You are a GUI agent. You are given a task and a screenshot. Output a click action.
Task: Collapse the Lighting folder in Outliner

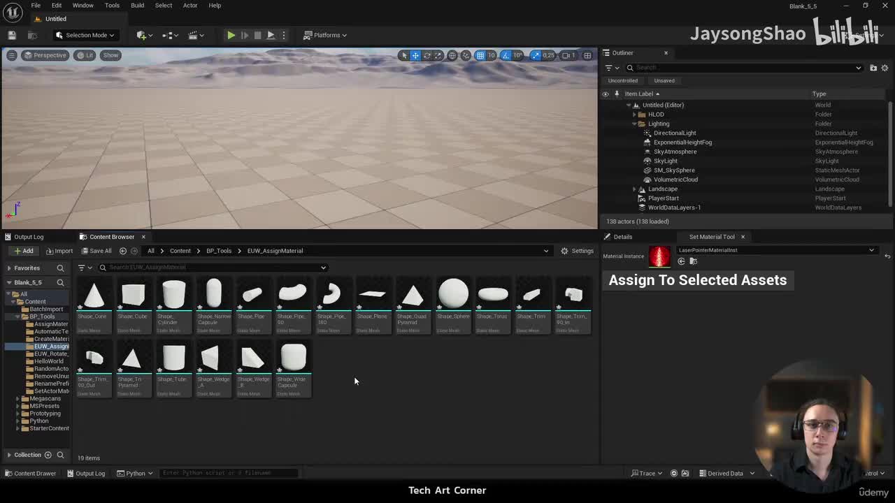tap(634, 124)
